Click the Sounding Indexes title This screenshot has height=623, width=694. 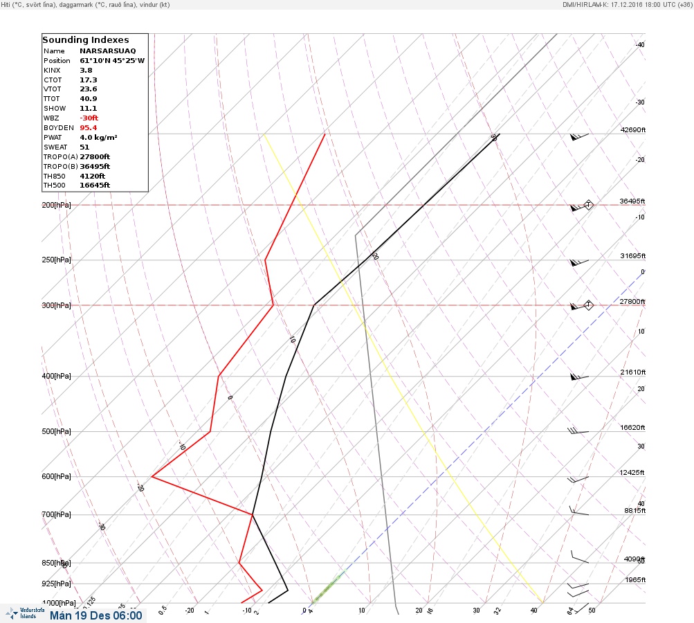(x=85, y=40)
